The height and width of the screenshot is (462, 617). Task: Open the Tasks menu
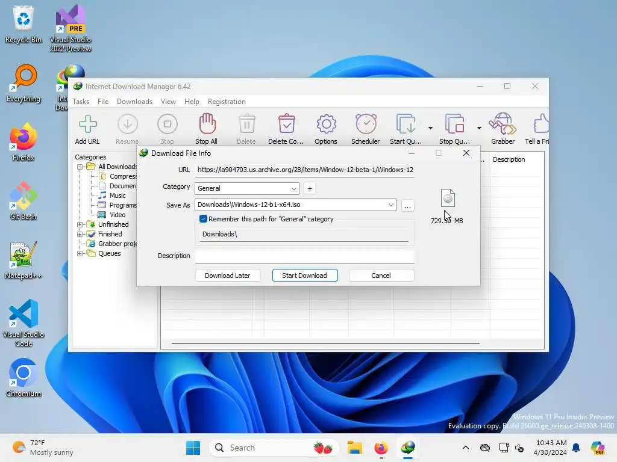coord(81,101)
